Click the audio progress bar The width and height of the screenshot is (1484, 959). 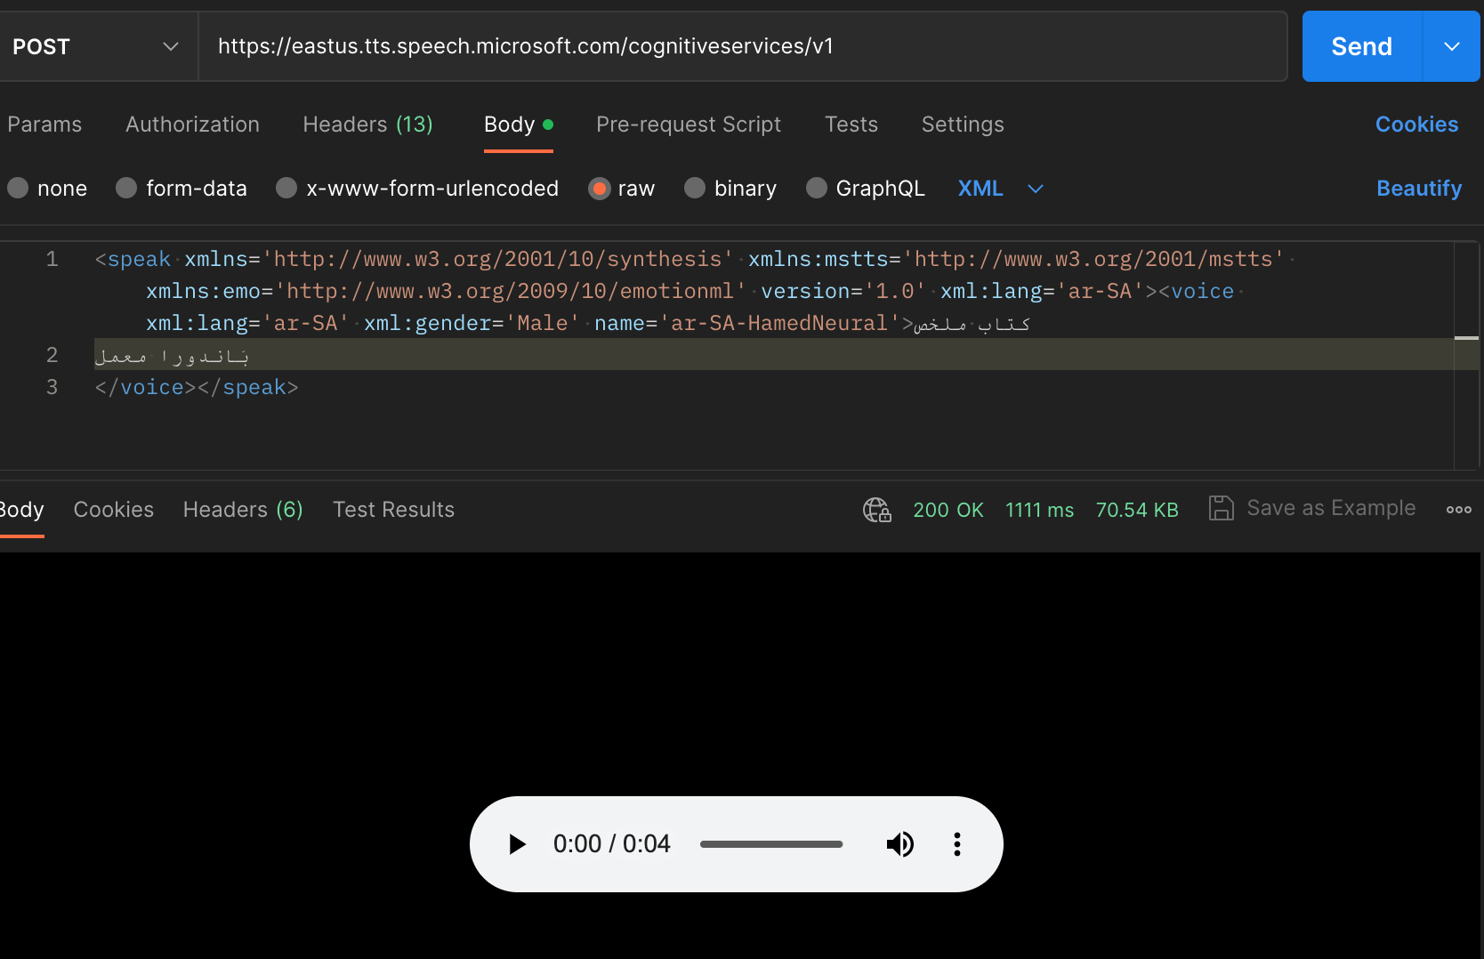tap(770, 844)
